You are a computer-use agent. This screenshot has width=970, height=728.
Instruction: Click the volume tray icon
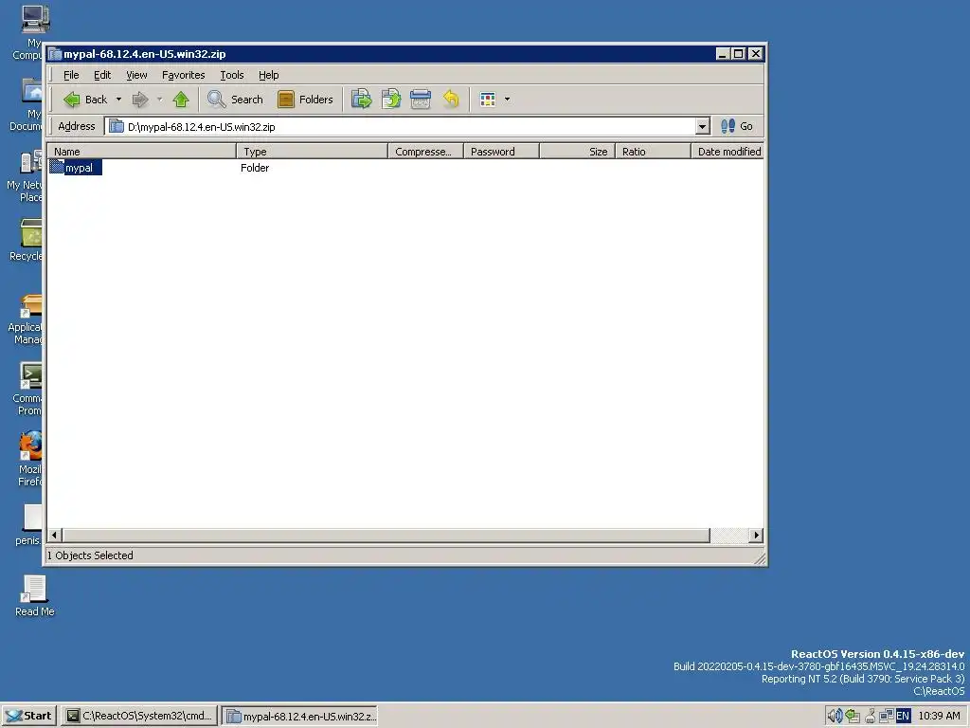(835, 717)
